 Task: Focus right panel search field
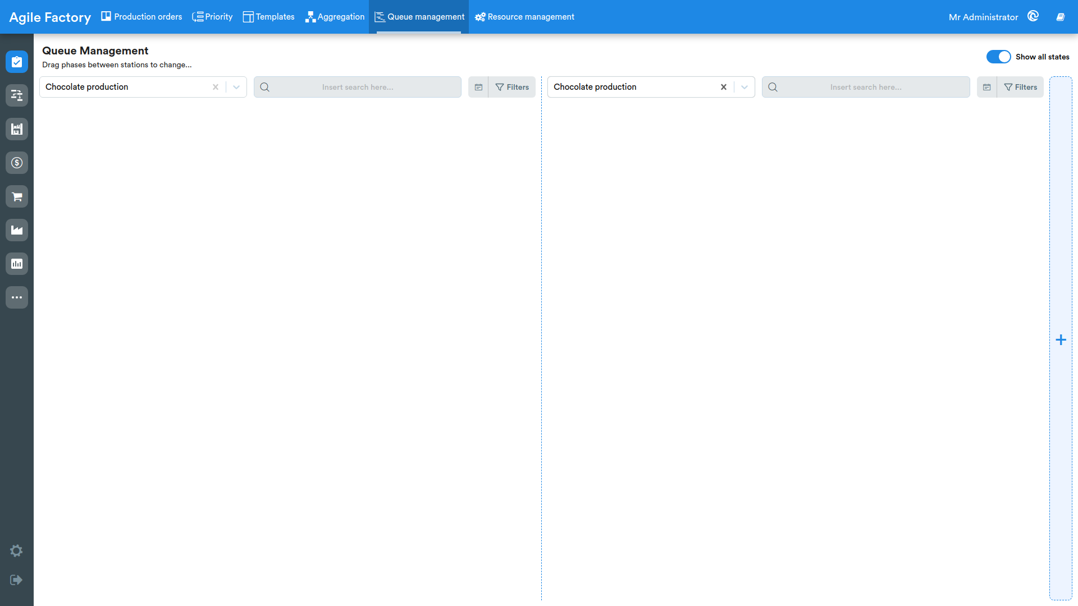[866, 87]
